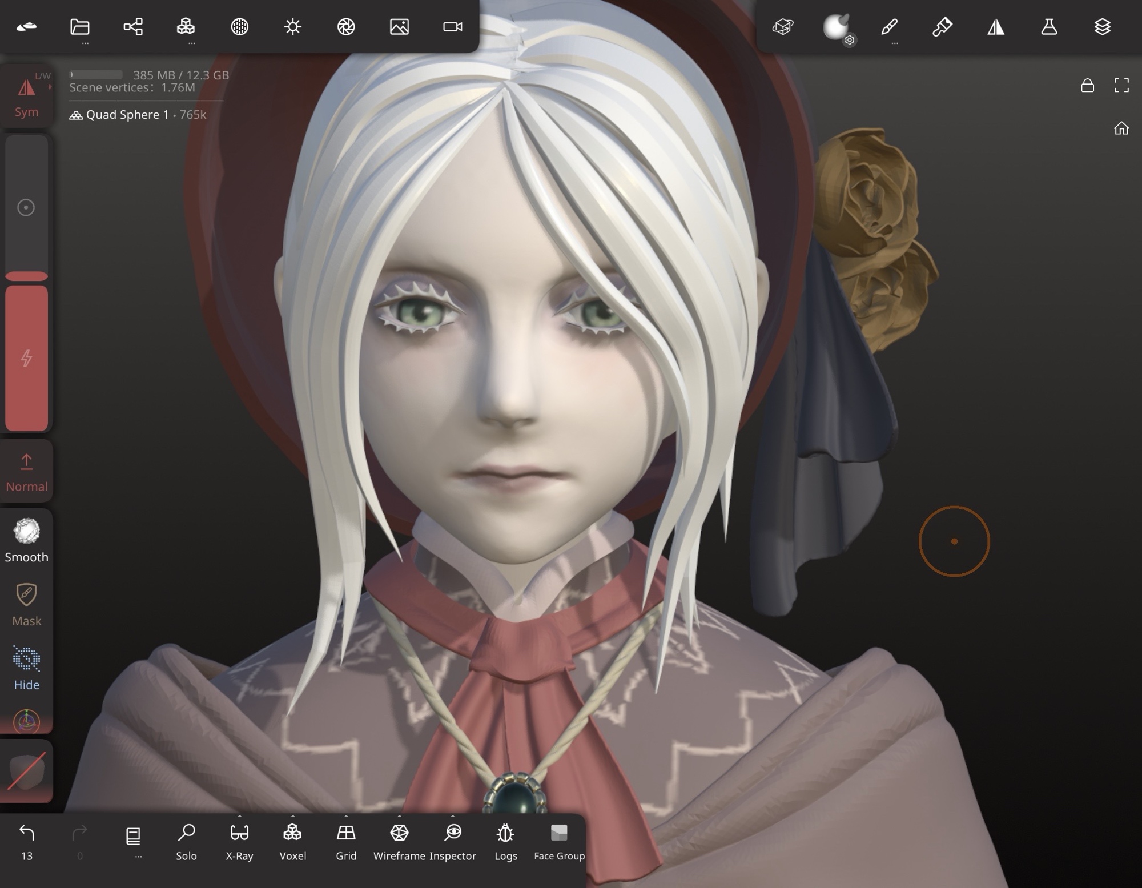Click the red intensity slider

point(26,357)
